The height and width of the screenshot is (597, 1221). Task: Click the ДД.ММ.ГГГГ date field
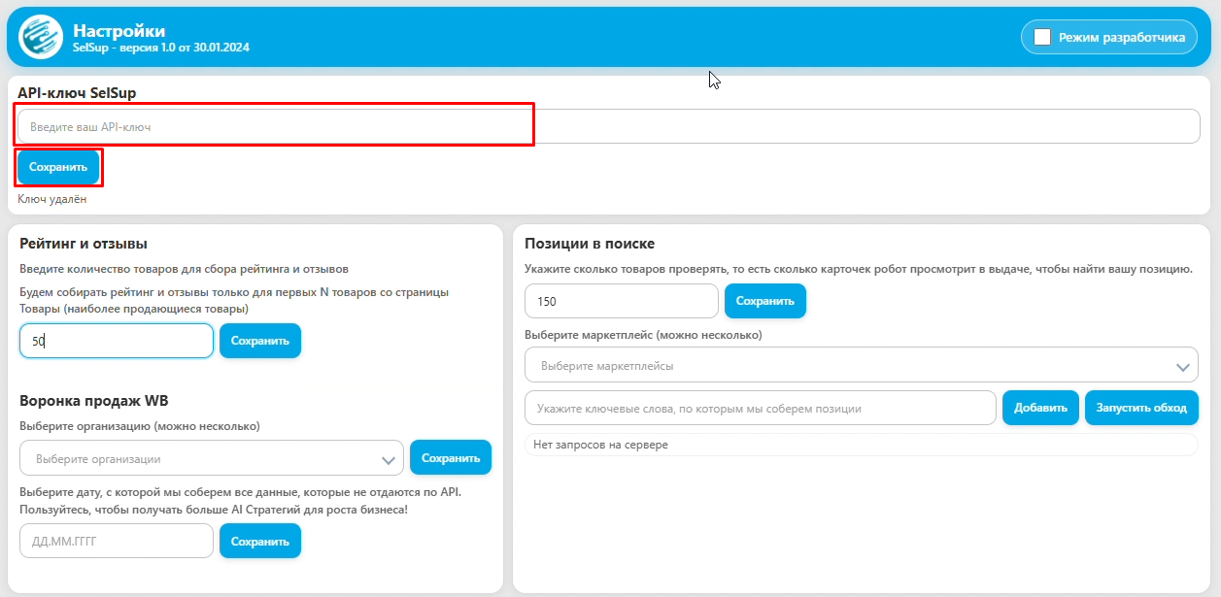tap(116, 542)
